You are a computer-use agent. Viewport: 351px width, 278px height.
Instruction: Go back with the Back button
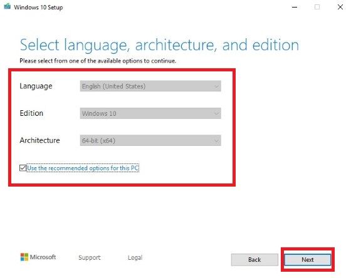coord(254,260)
